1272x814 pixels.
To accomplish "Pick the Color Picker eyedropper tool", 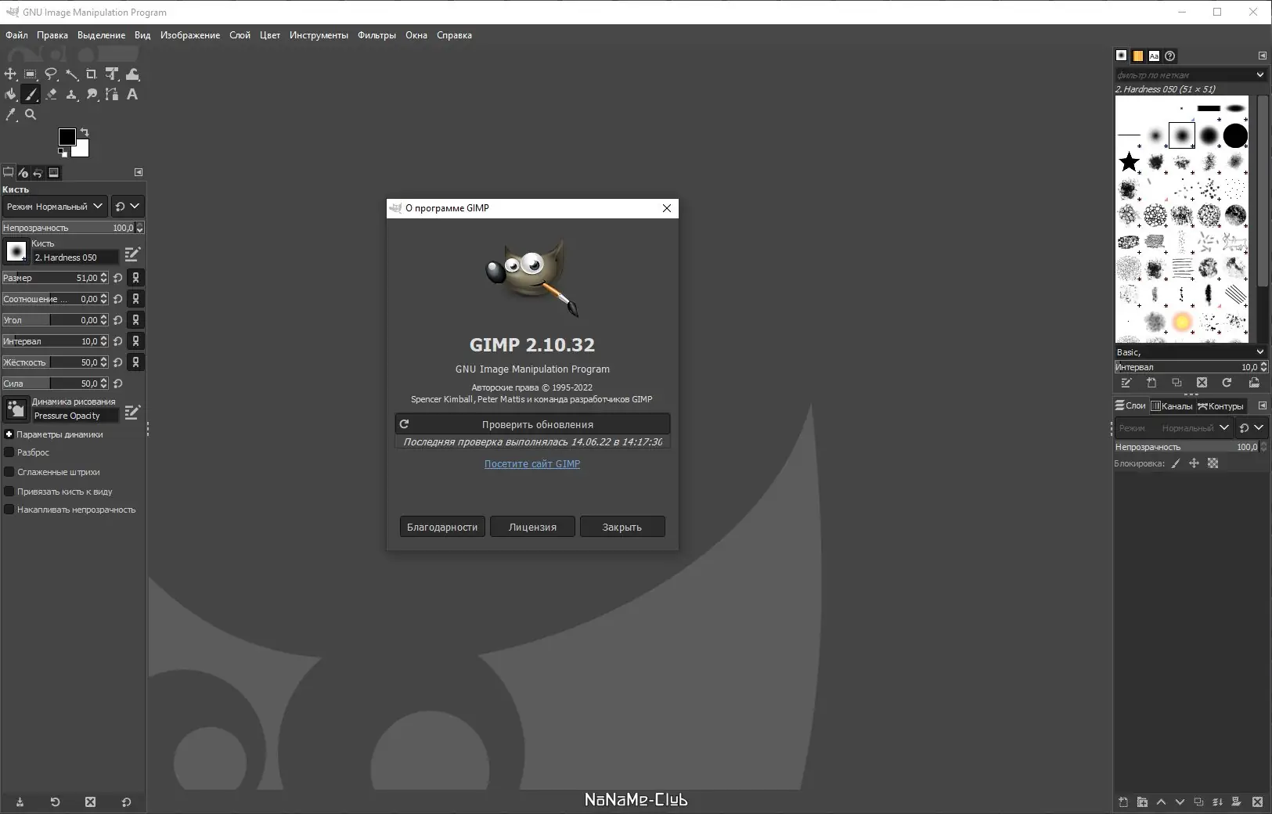I will point(10,114).
